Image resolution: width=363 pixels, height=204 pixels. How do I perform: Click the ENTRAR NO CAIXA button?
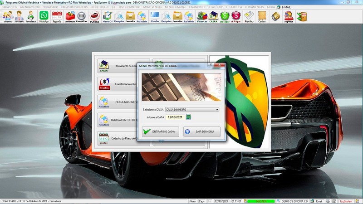tap(160, 131)
